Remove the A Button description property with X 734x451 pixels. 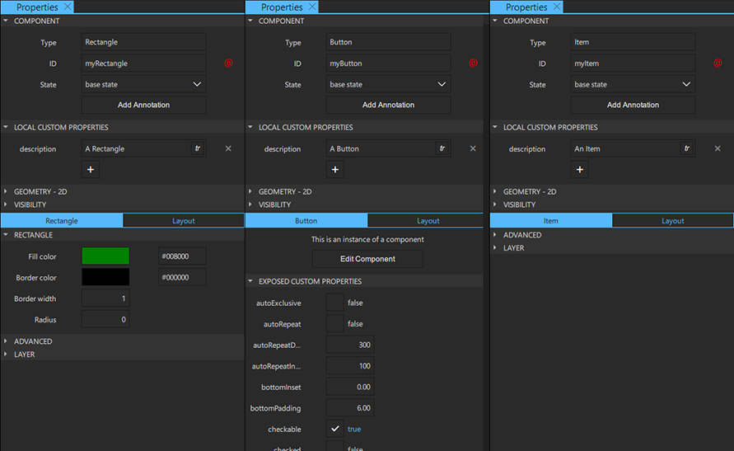click(x=473, y=148)
